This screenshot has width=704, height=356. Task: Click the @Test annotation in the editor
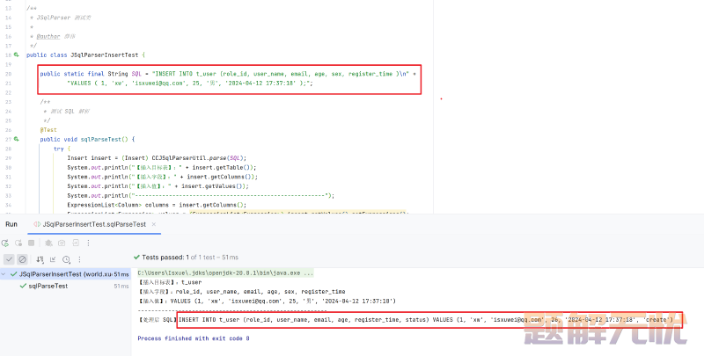[x=48, y=129]
